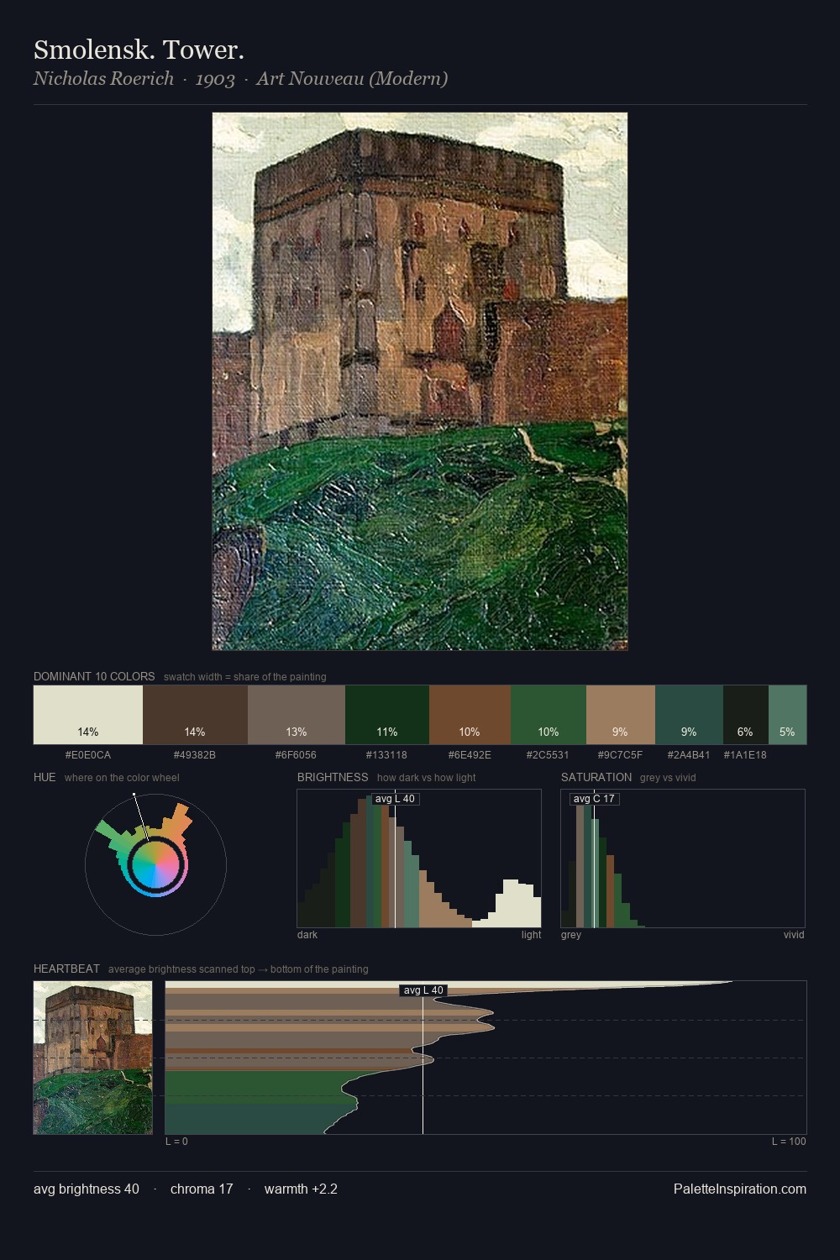Click the "chroma 17" footer stat
Screen dimensions: 840x1260
click(202, 1189)
